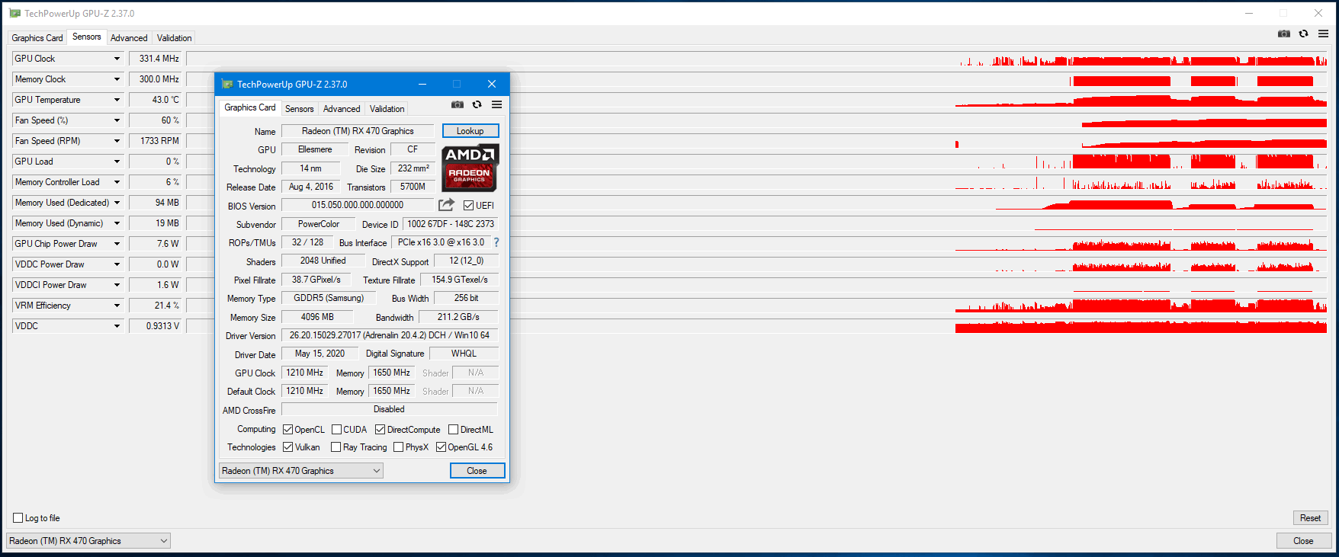Click the BIOS export share icon
The image size is (1339, 557).
point(446,205)
